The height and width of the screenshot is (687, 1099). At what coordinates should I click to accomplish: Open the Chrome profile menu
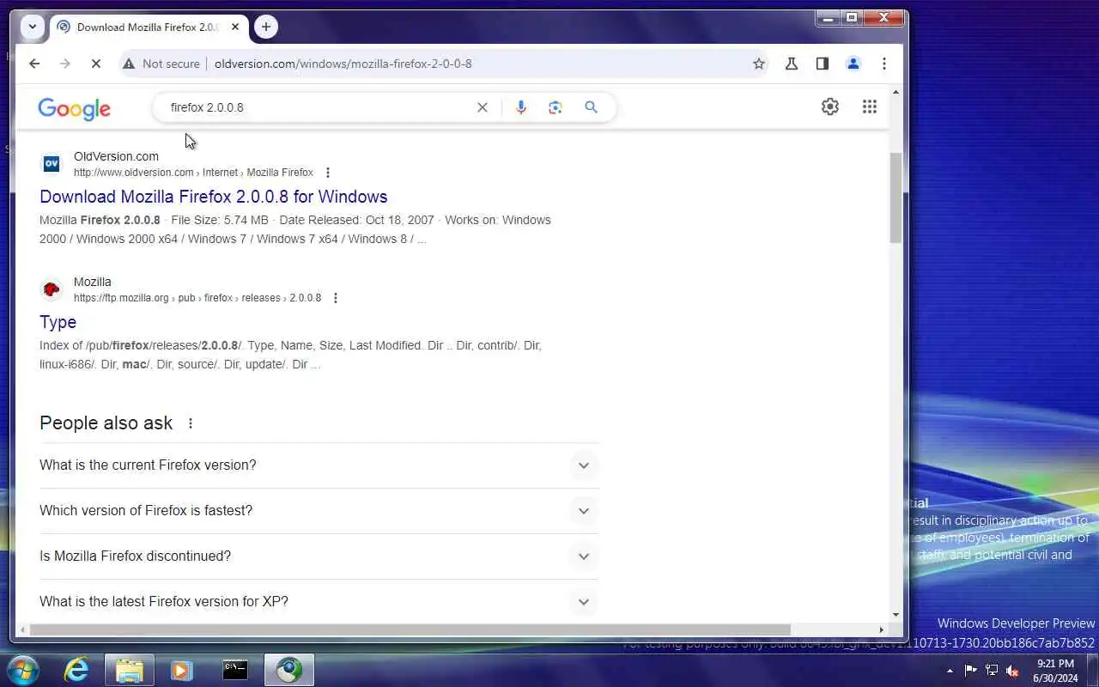click(x=853, y=64)
